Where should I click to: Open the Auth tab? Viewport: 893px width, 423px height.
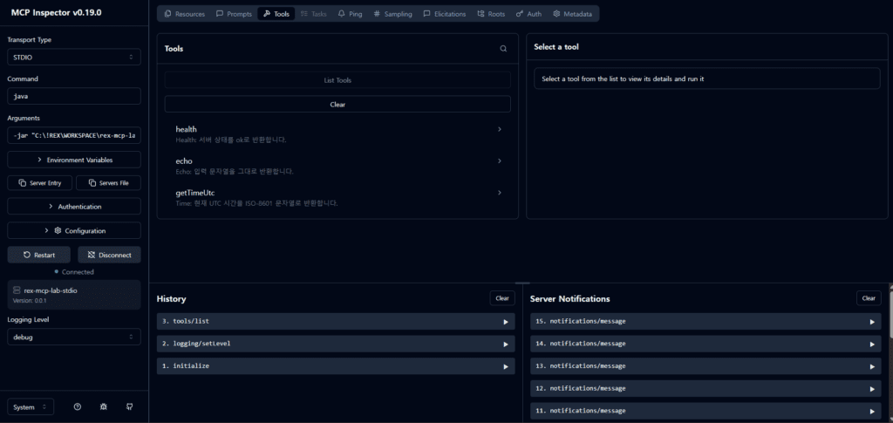528,14
